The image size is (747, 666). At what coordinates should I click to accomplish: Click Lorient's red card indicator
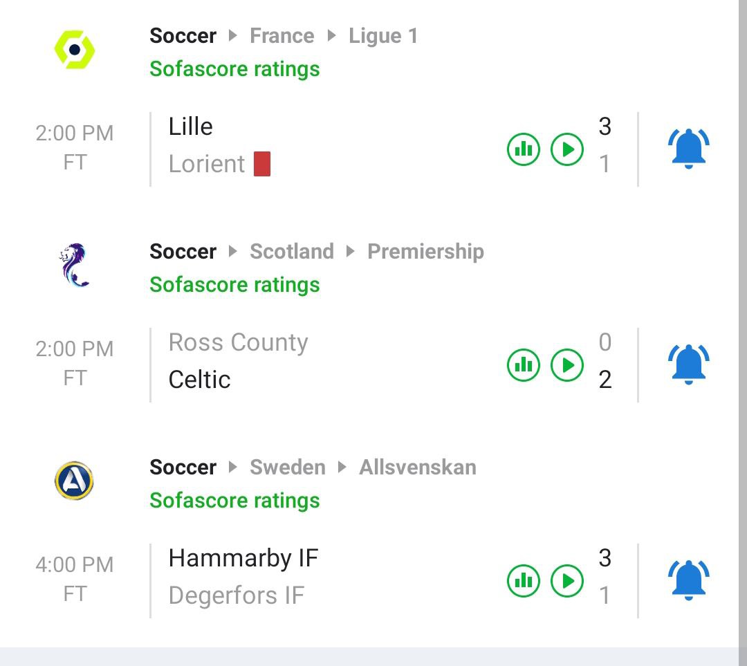(x=262, y=164)
